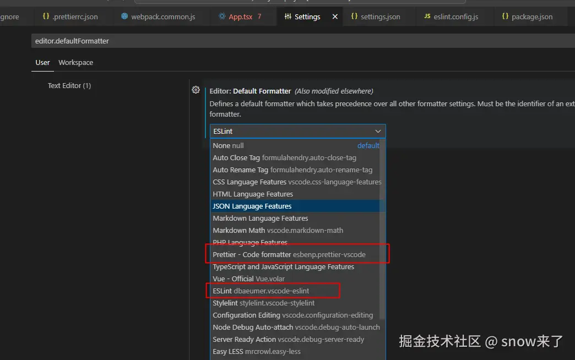Viewport: 575px width, 360px height.
Task: Open the settings.json tab
Action: point(379,17)
